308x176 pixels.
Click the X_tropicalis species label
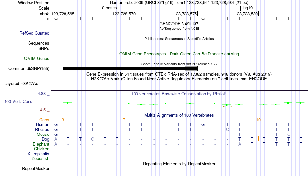pos(38,154)
